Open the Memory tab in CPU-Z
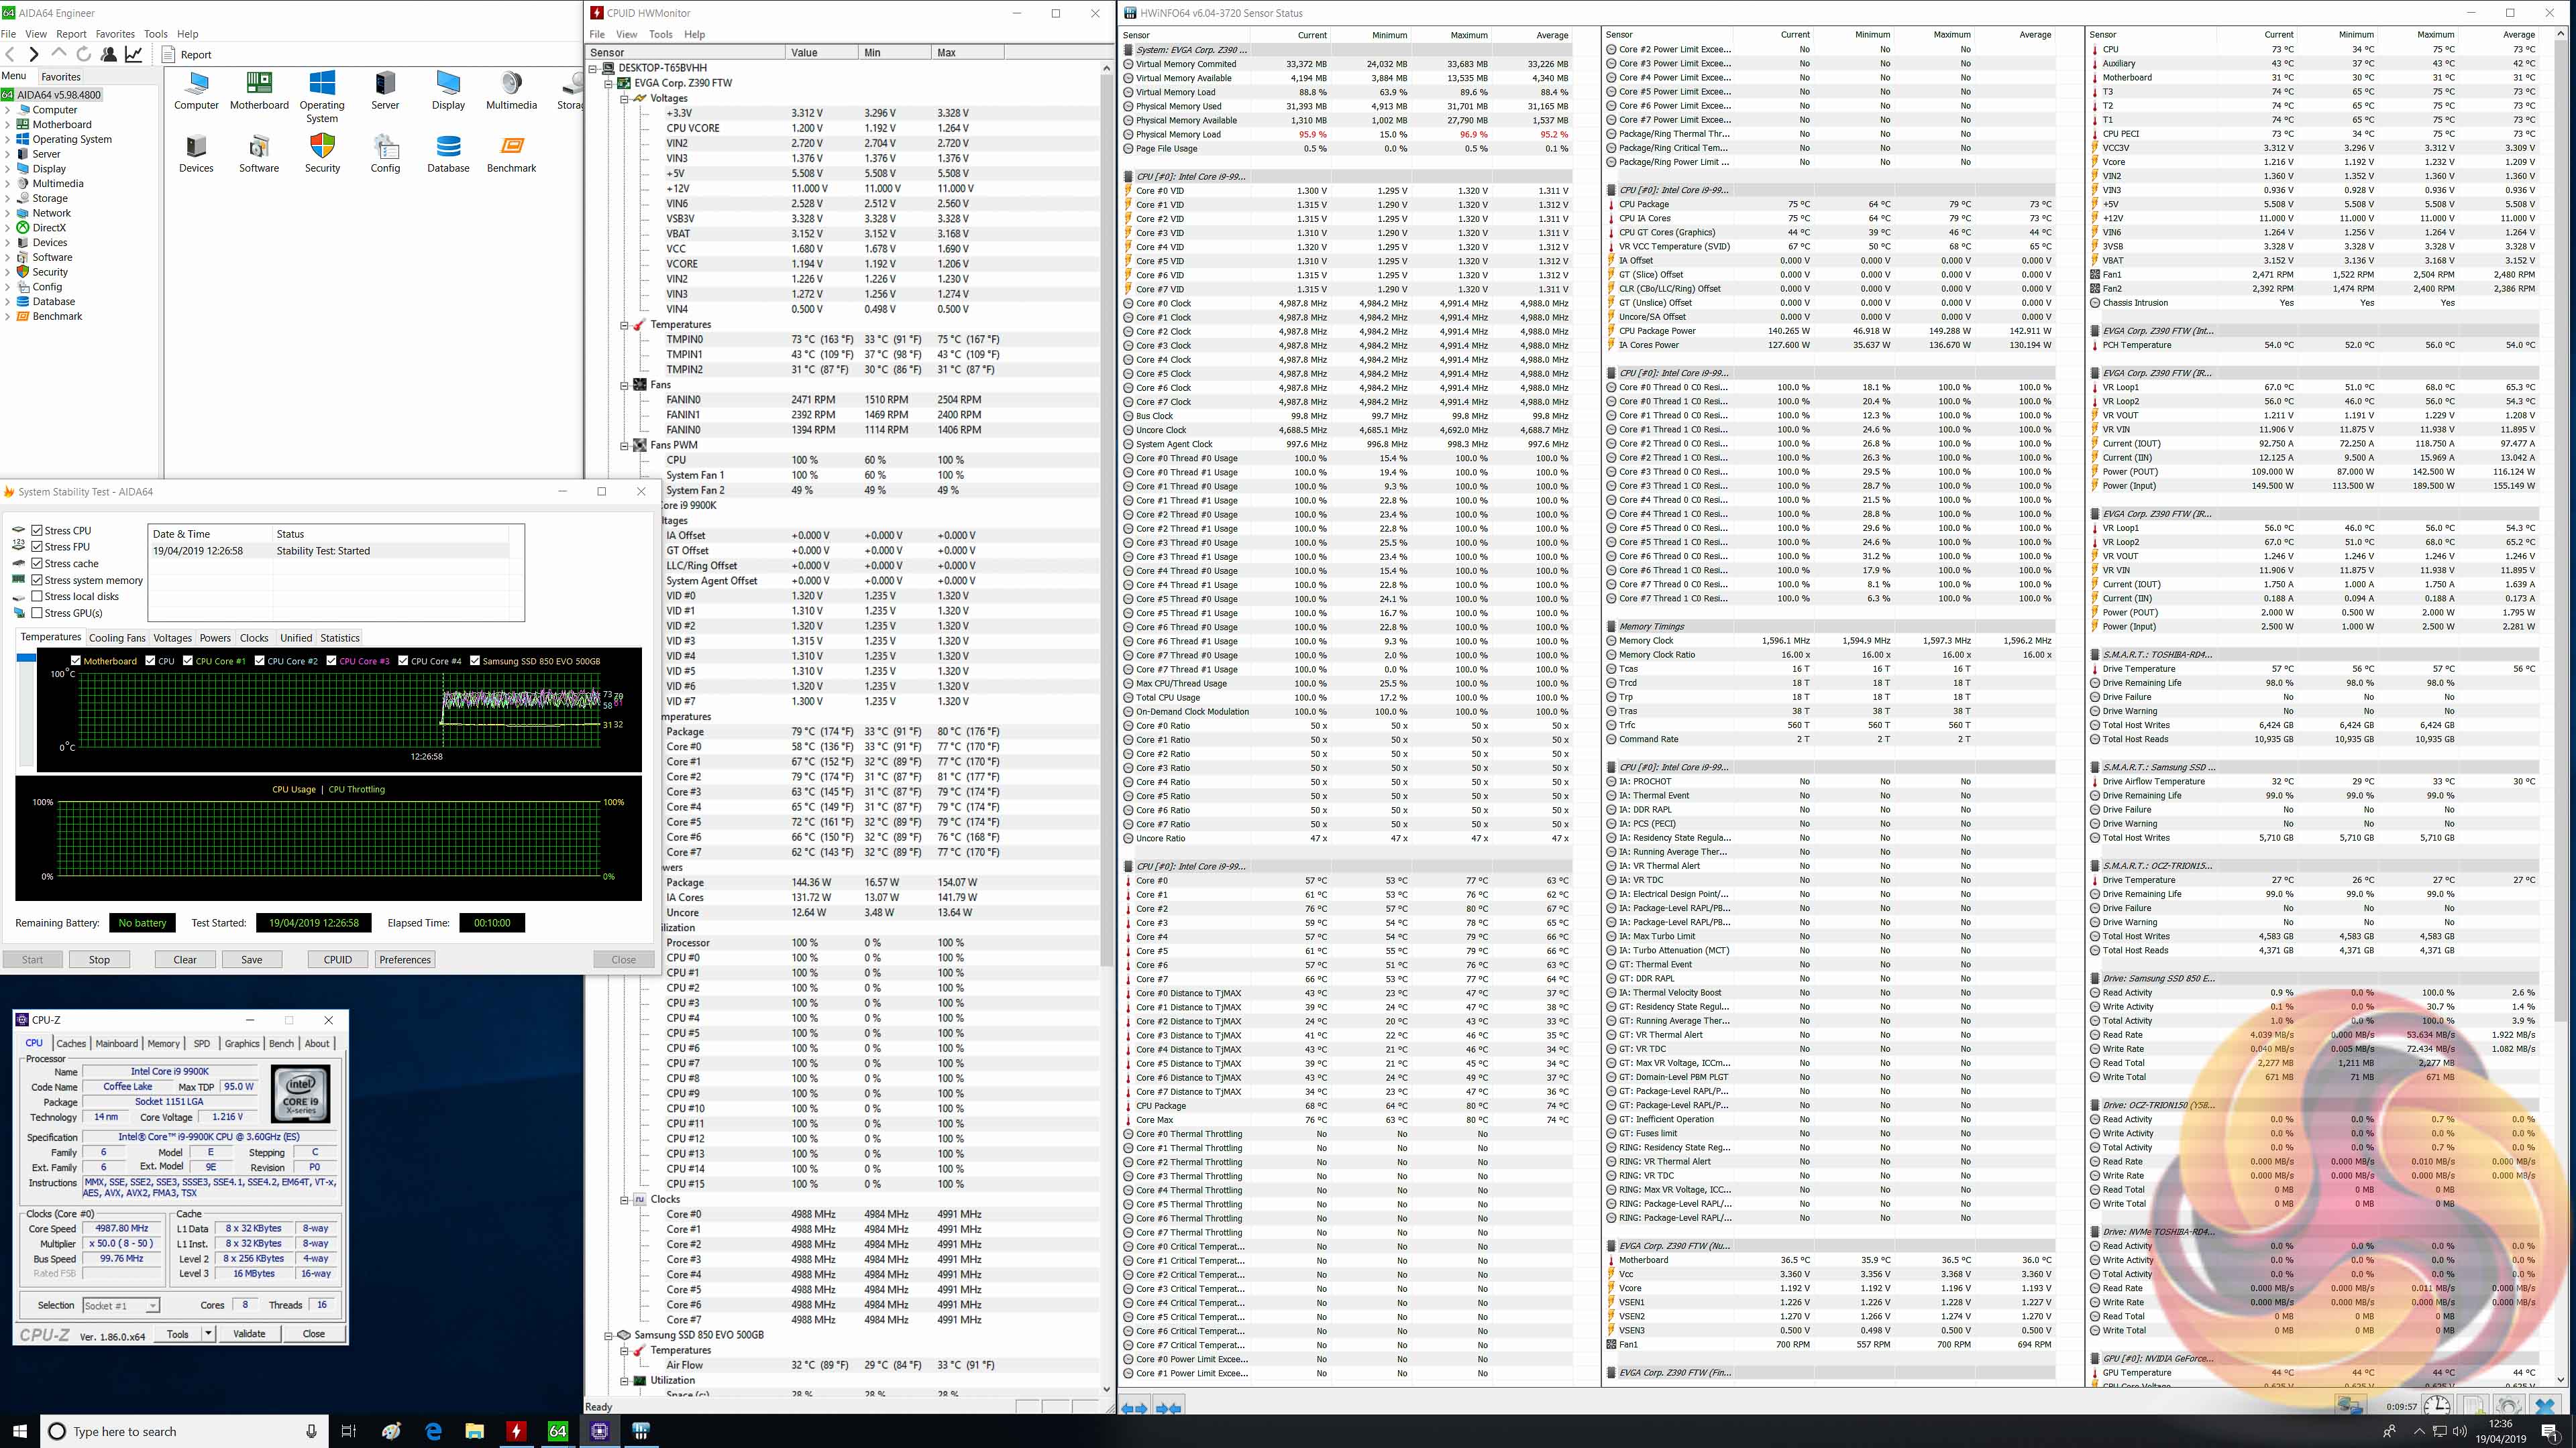 coord(163,1043)
